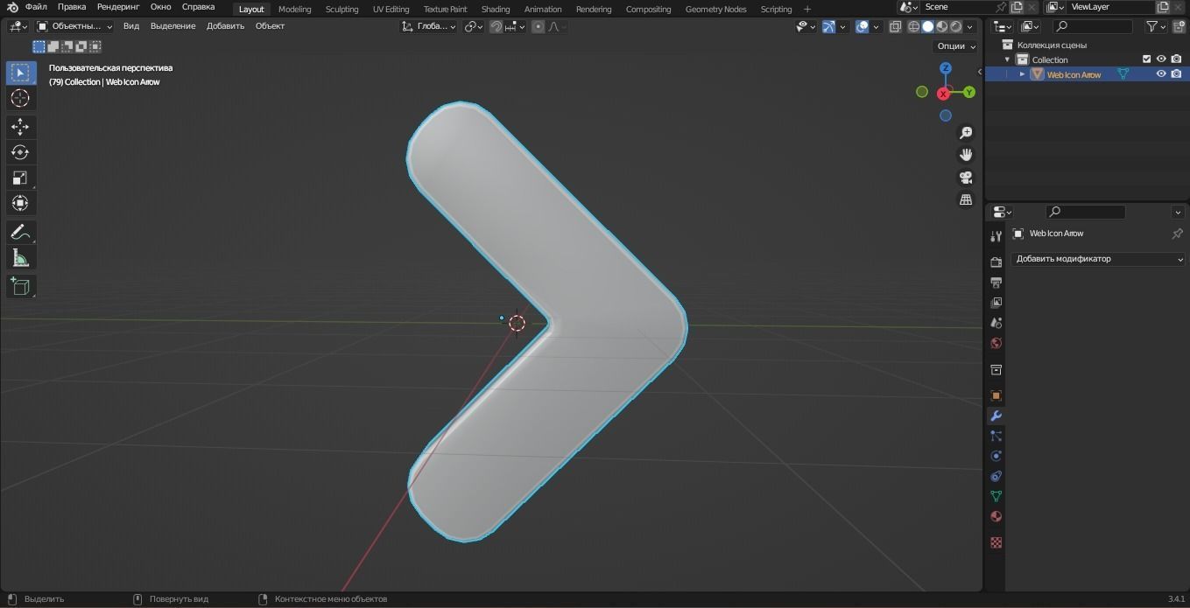Select the Measure tool
Screen dimensions: 1190x608
click(x=20, y=257)
